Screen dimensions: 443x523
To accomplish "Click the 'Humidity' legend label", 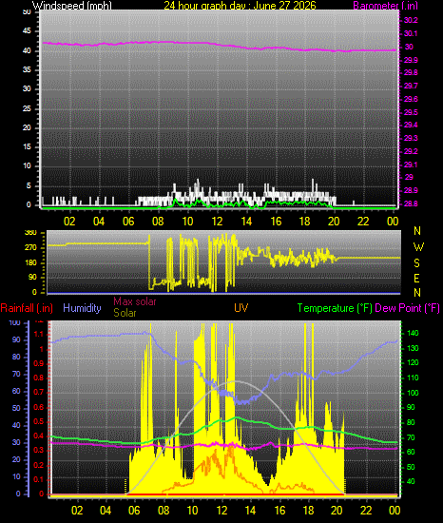I will (x=82, y=308).
